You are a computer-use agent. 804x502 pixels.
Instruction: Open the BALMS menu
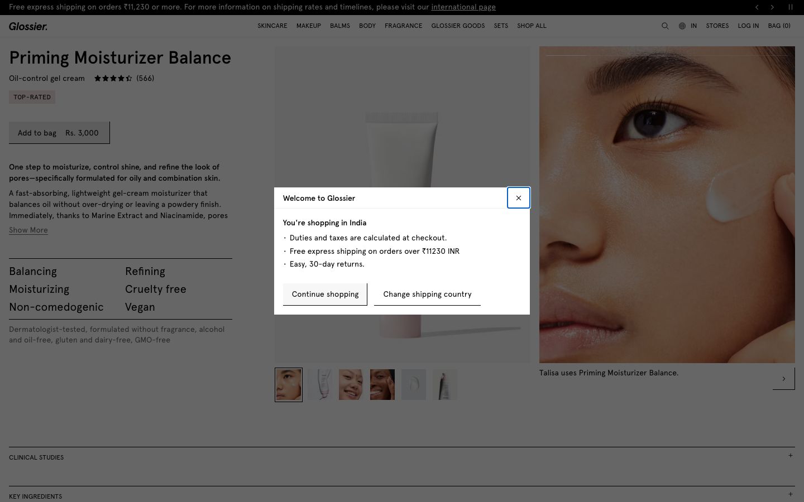pos(340,26)
